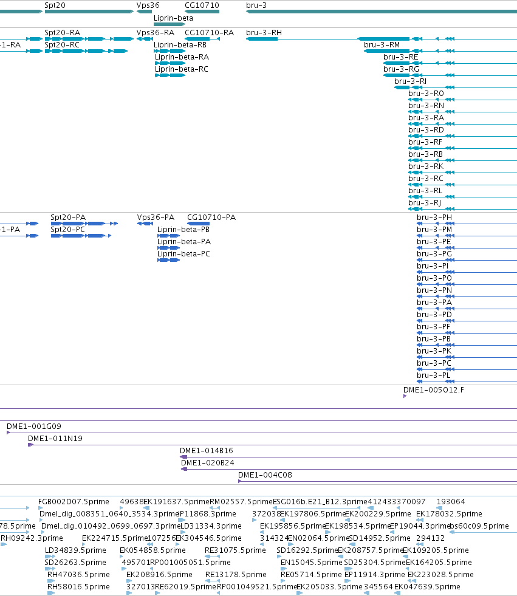Select transcript bru-3-RB
The image size is (517, 596).
coord(463,160)
